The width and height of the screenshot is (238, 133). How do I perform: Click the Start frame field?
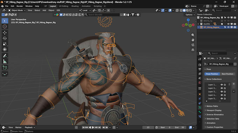(x=166, y=127)
